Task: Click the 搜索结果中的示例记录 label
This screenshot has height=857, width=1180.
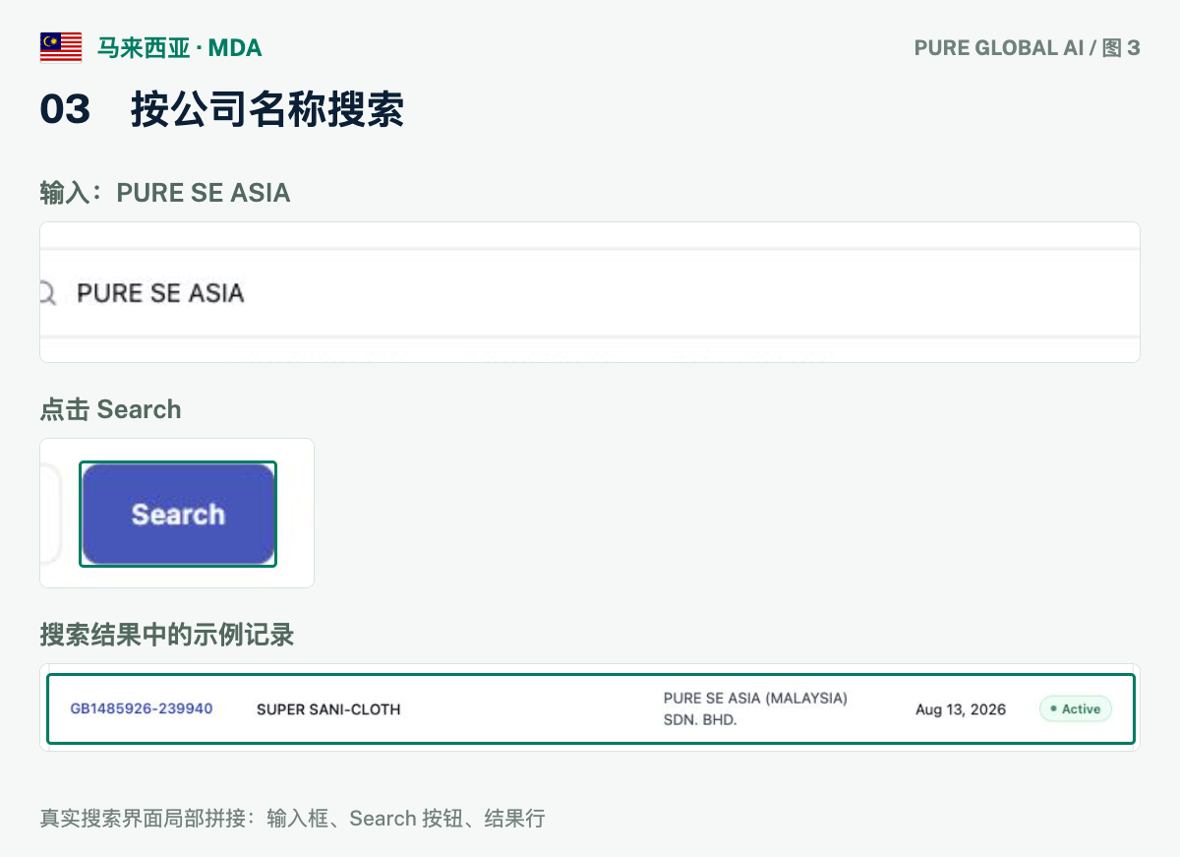Action: click(x=167, y=635)
